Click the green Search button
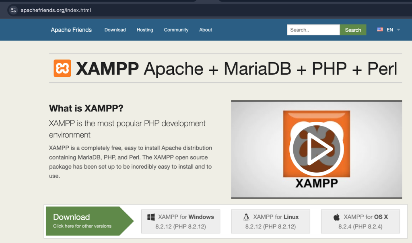 353,30
